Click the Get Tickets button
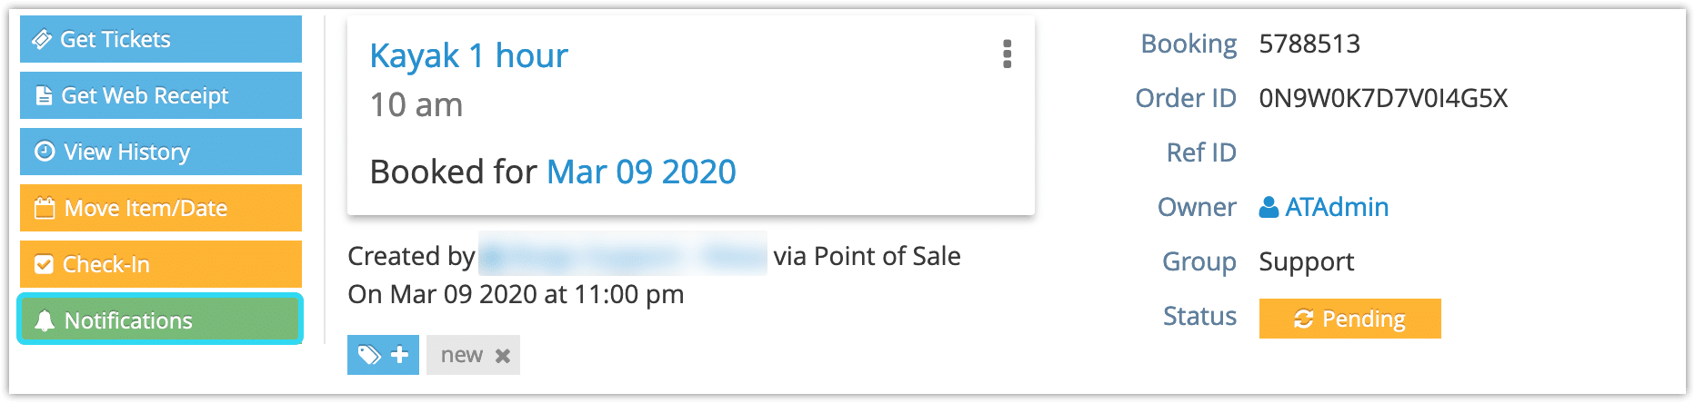The width and height of the screenshot is (1695, 403). (x=161, y=39)
